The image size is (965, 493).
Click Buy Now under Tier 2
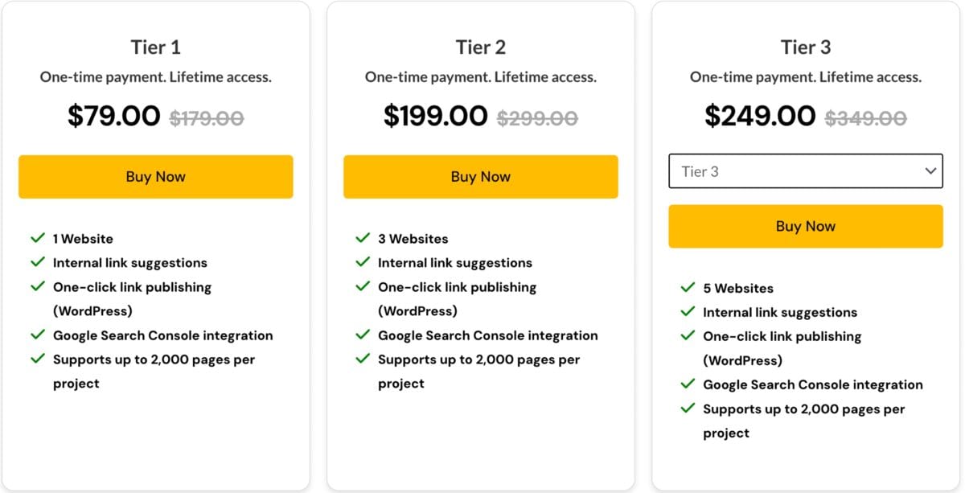coord(480,177)
